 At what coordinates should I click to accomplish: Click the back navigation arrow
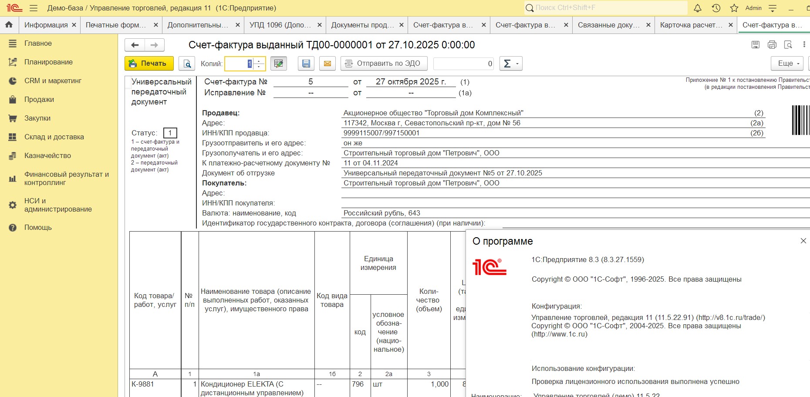(x=135, y=45)
